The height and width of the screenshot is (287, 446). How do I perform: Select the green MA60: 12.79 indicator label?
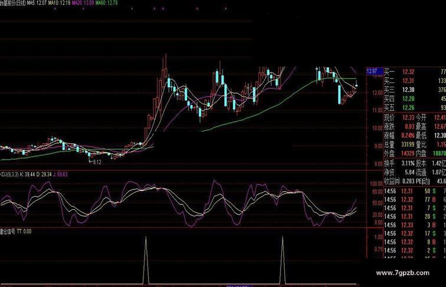pos(106,3)
